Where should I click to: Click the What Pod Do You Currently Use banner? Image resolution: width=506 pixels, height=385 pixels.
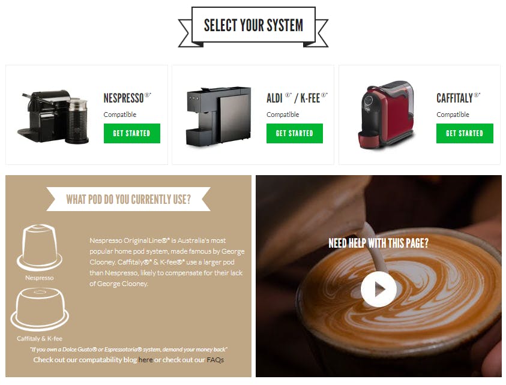click(x=128, y=199)
